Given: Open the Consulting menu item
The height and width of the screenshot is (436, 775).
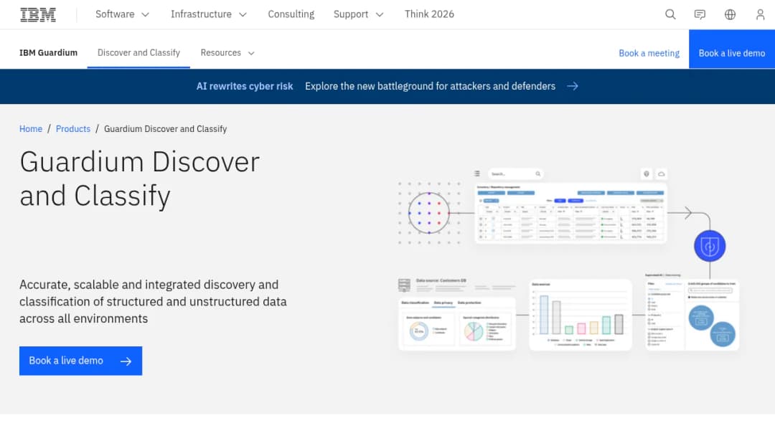Looking at the screenshot, I should click(x=291, y=14).
